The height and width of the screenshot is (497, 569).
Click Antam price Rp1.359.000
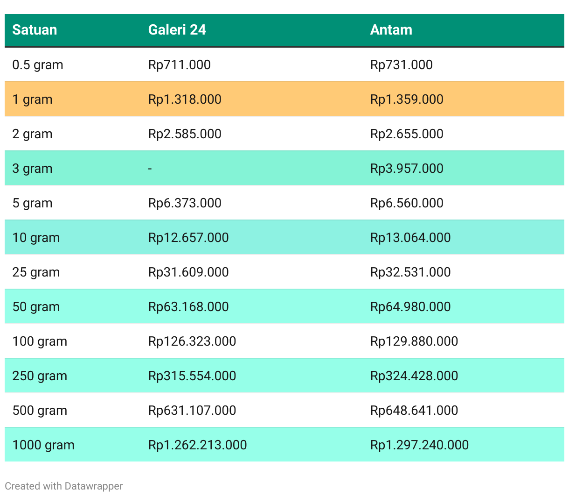[x=406, y=99]
